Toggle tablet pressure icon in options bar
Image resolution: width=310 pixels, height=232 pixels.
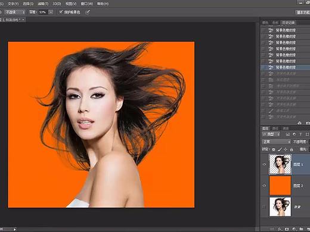(88, 12)
